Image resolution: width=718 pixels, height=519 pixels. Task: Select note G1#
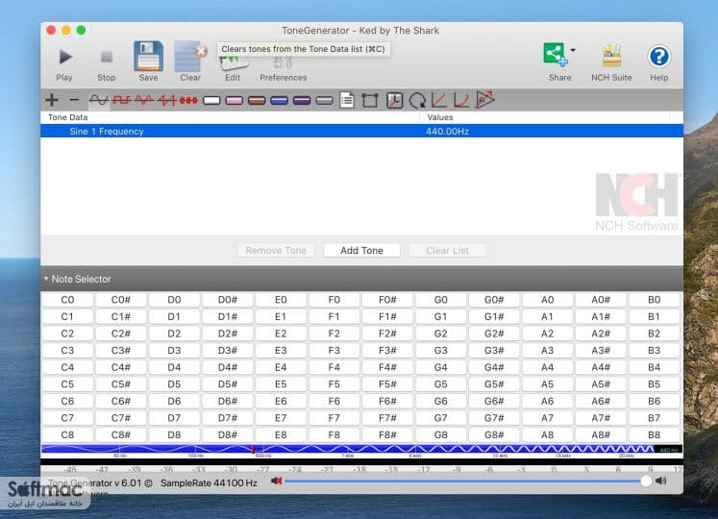494,316
